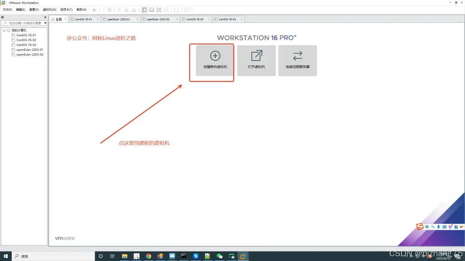The width and height of the screenshot is (465, 261).
Task: Toggle the thumbnail bar view icon
Action: click(x=152, y=10)
